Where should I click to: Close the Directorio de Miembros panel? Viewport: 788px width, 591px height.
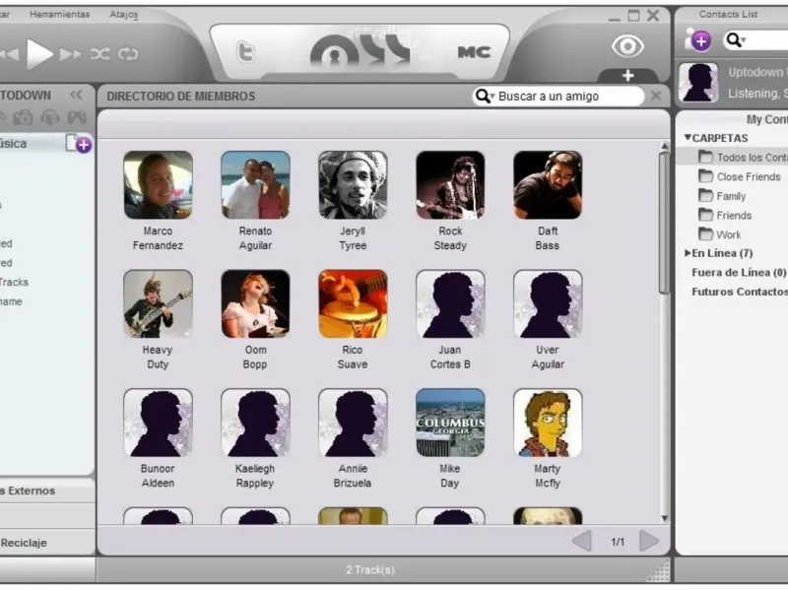click(x=655, y=96)
